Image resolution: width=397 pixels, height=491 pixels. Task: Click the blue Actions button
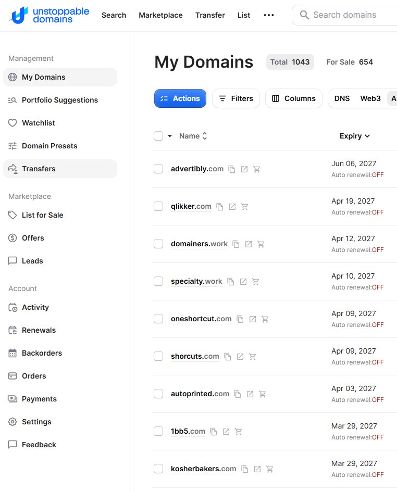(x=180, y=98)
